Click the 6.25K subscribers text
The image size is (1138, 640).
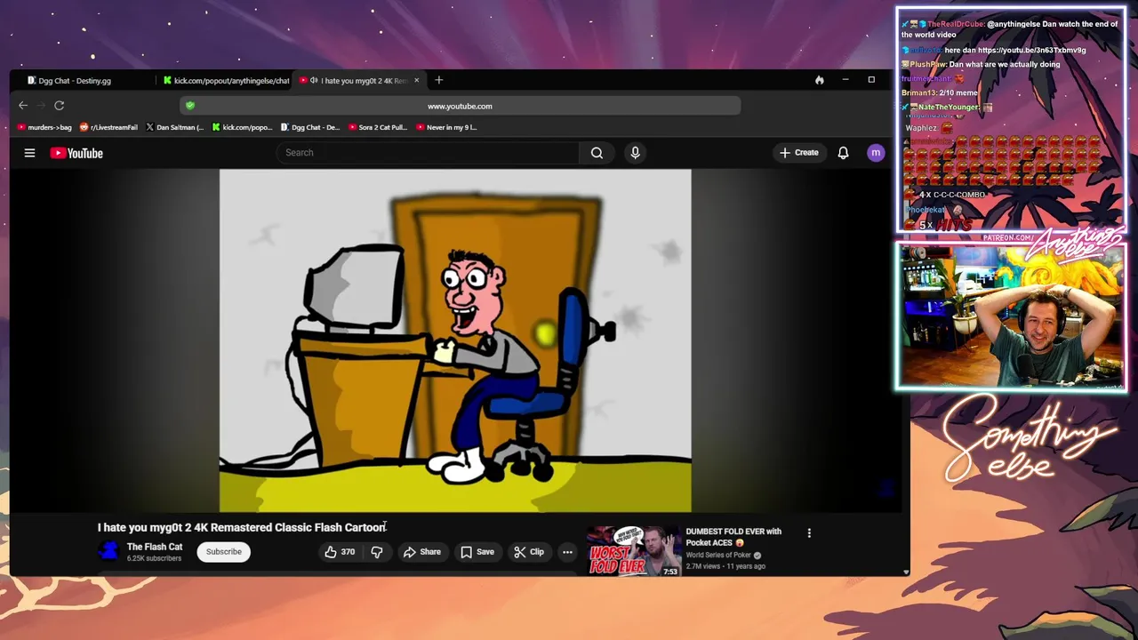154,558
